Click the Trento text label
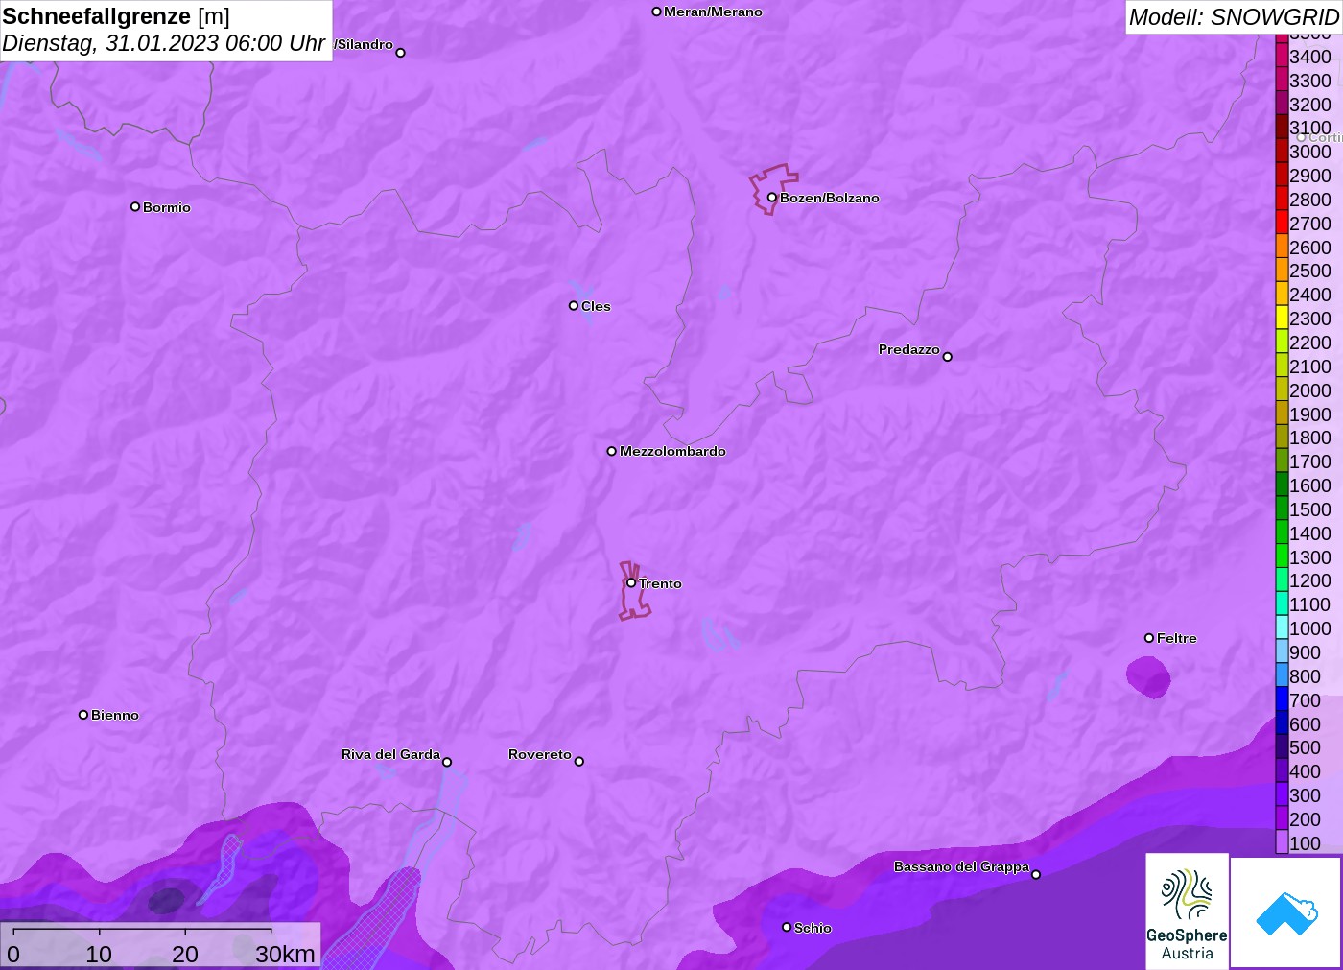Image resolution: width=1343 pixels, height=970 pixels. 660,583
